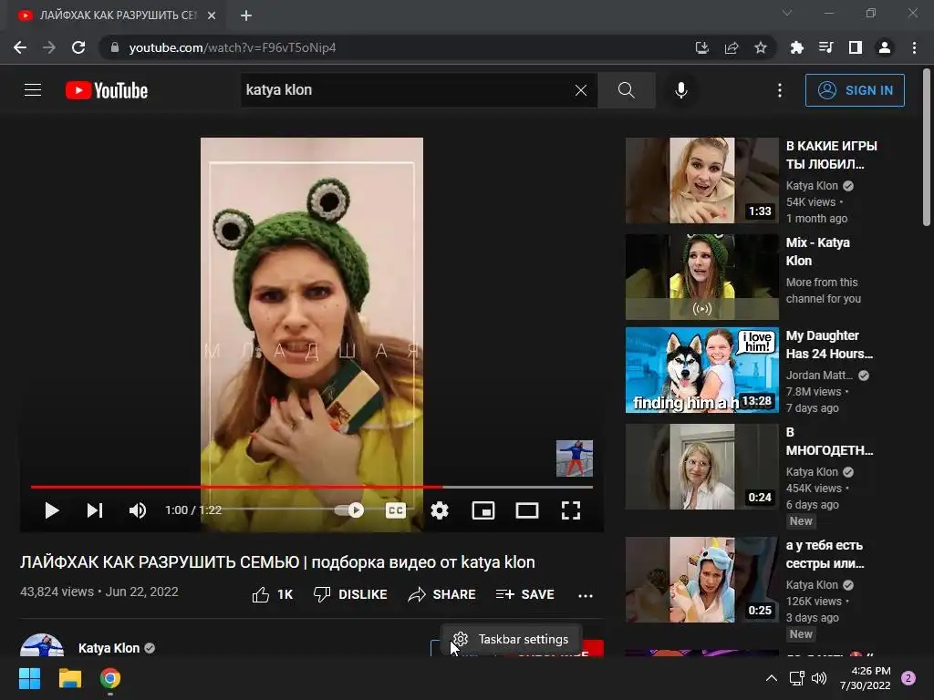Click the SIGN IN button
This screenshot has height=700, width=934.
point(855,90)
